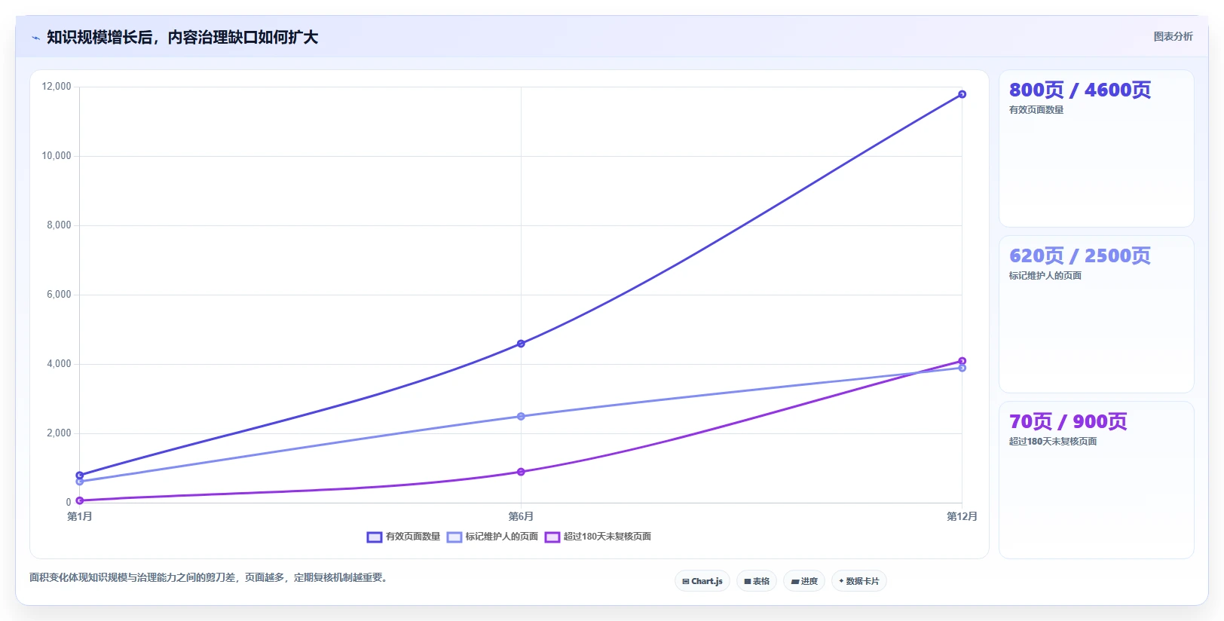Toggle the 超过180天未复核页面 series via its legend label
The height and width of the screenshot is (621, 1224).
pyautogui.click(x=607, y=537)
